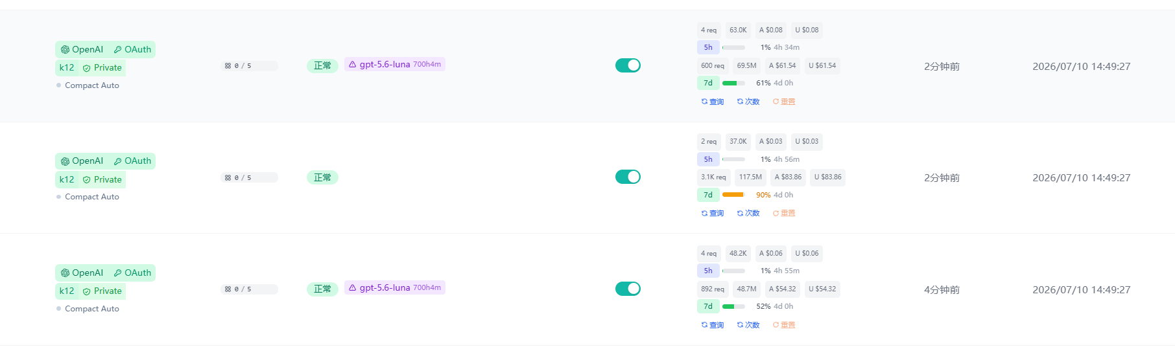1175x347 pixels.
Task: Click the 90% orange 7d usage bar
Action: (x=733, y=195)
